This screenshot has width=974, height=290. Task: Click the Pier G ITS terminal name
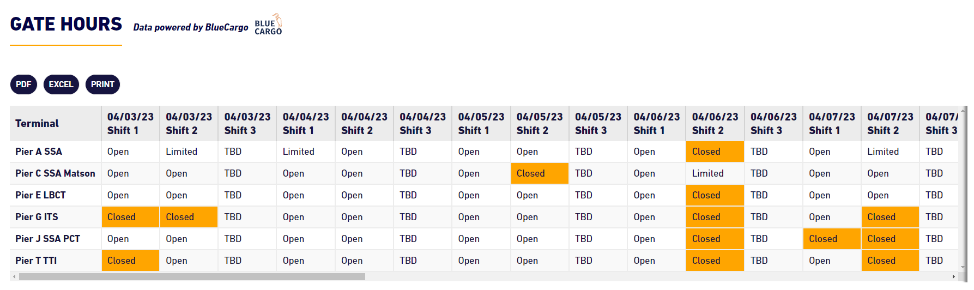[x=37, y=217]
